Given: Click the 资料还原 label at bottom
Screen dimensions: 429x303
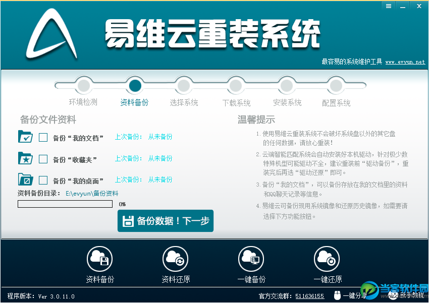Looking at the screenshot, I should [176, 279].
